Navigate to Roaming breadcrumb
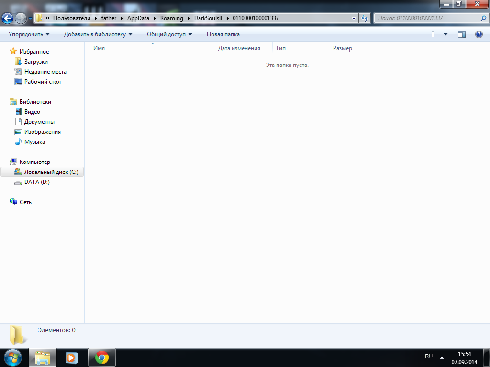Screen dimensions: 490x367 (172, 18)
